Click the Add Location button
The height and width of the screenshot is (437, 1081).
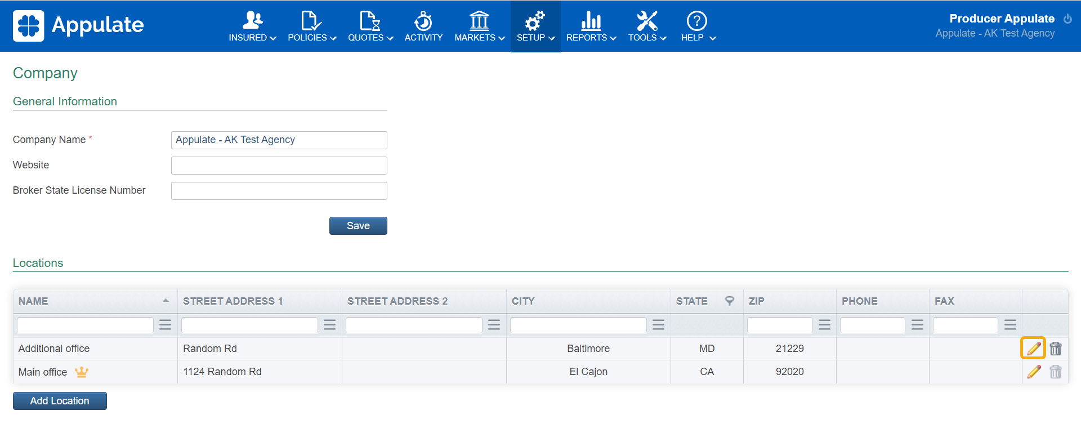[60, 401]
